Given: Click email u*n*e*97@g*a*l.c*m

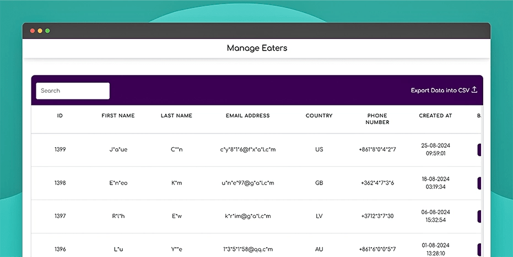Looking at the screenshot, I should click(248, 183).
